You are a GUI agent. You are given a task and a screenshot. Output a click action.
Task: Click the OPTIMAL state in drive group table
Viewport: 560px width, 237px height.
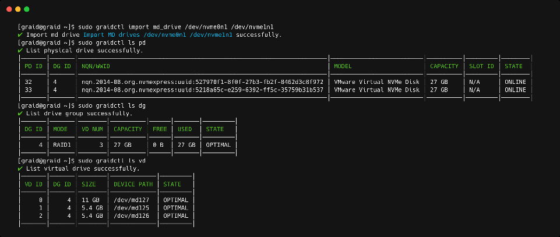pos(218,145)
